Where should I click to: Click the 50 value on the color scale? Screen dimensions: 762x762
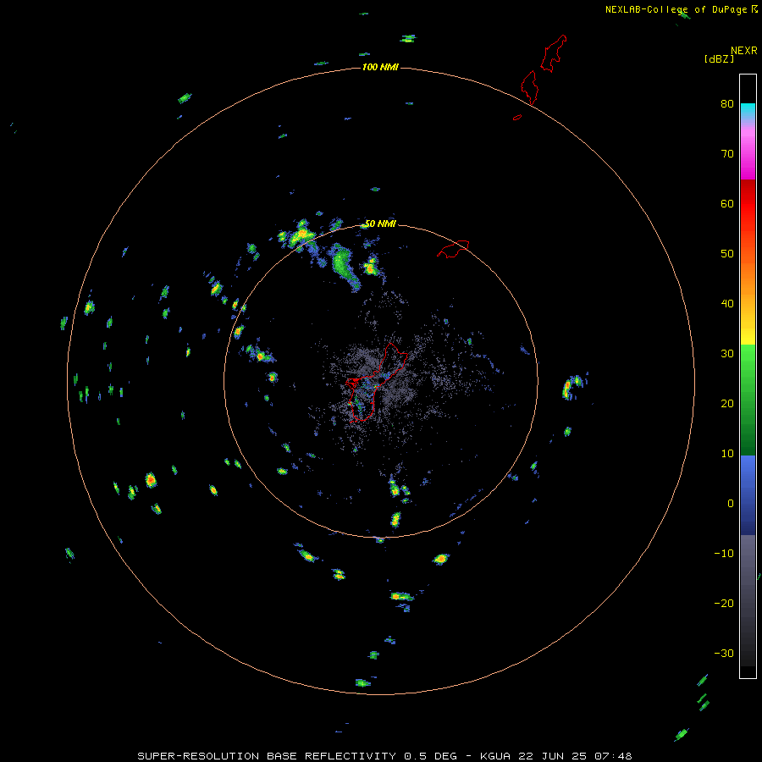(x=727, y=254)
